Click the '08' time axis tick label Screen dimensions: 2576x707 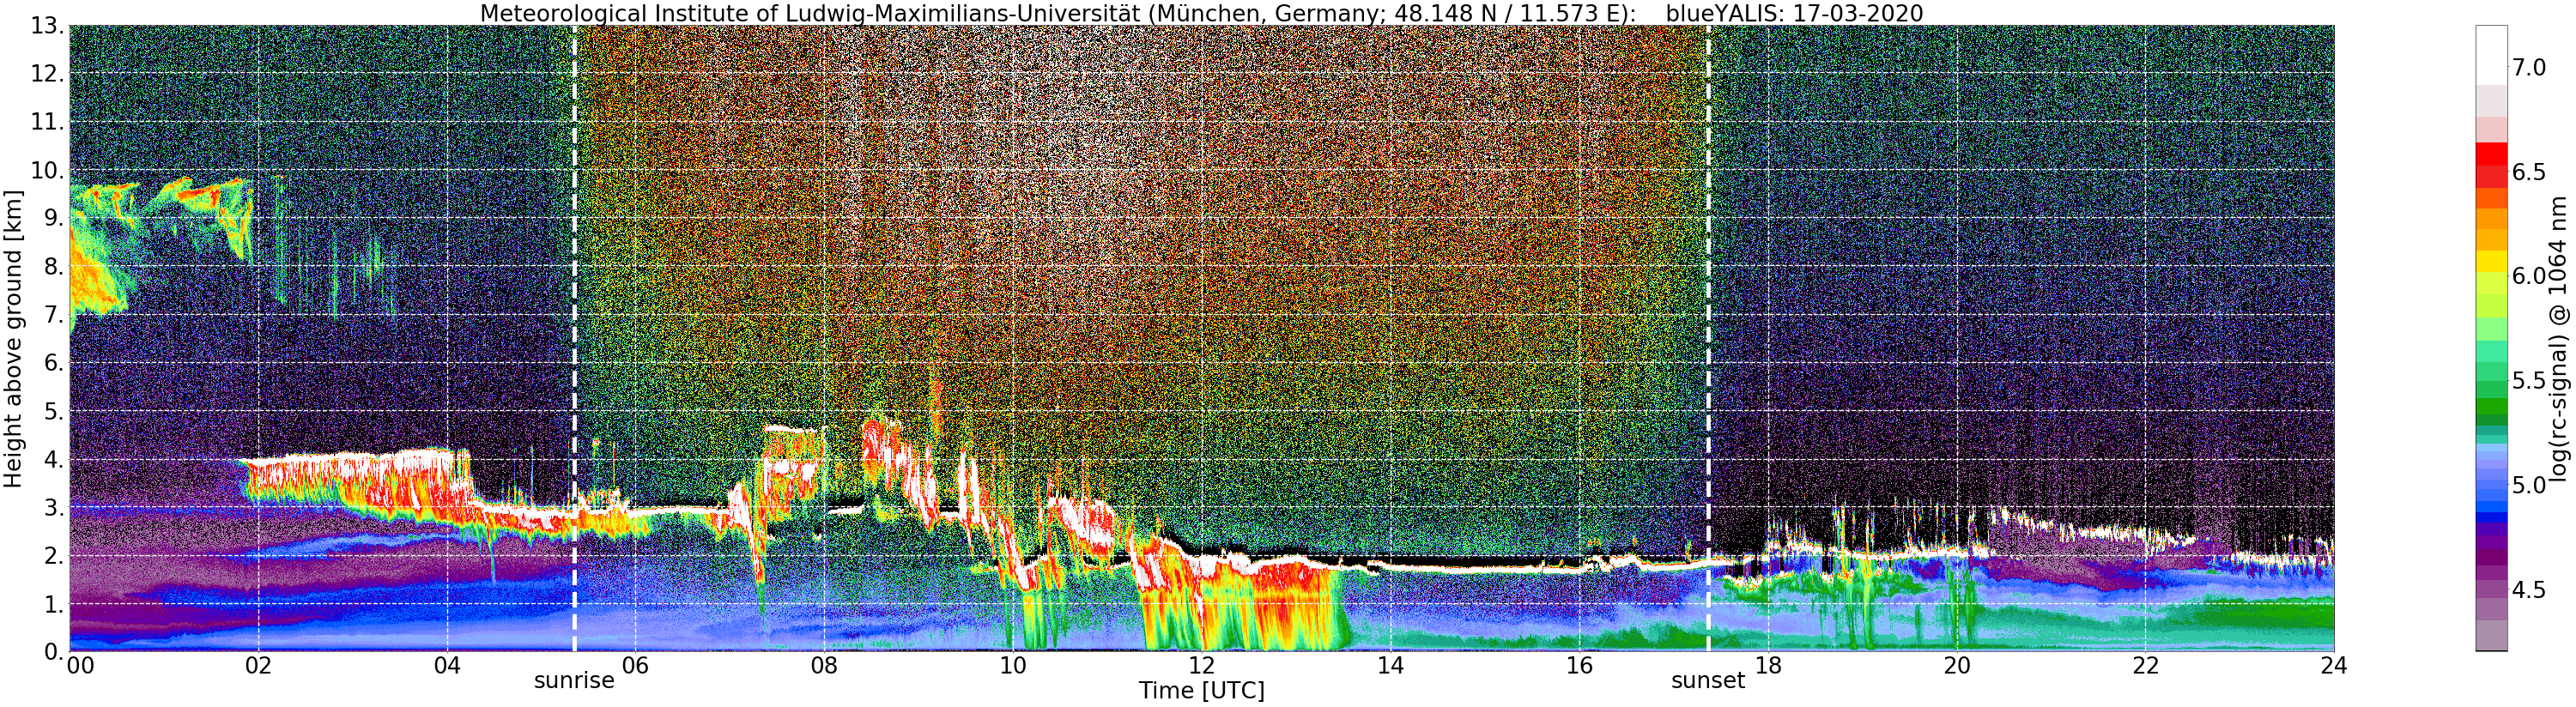(x=824, y=666)
